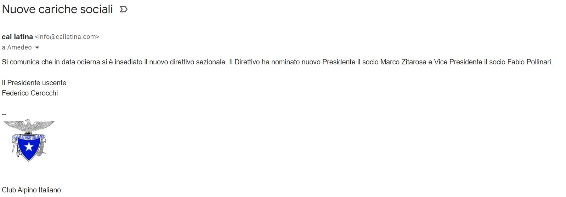The image size is (566, 197).
Task: Click the sender name cai latina
Action: [17, 37]
